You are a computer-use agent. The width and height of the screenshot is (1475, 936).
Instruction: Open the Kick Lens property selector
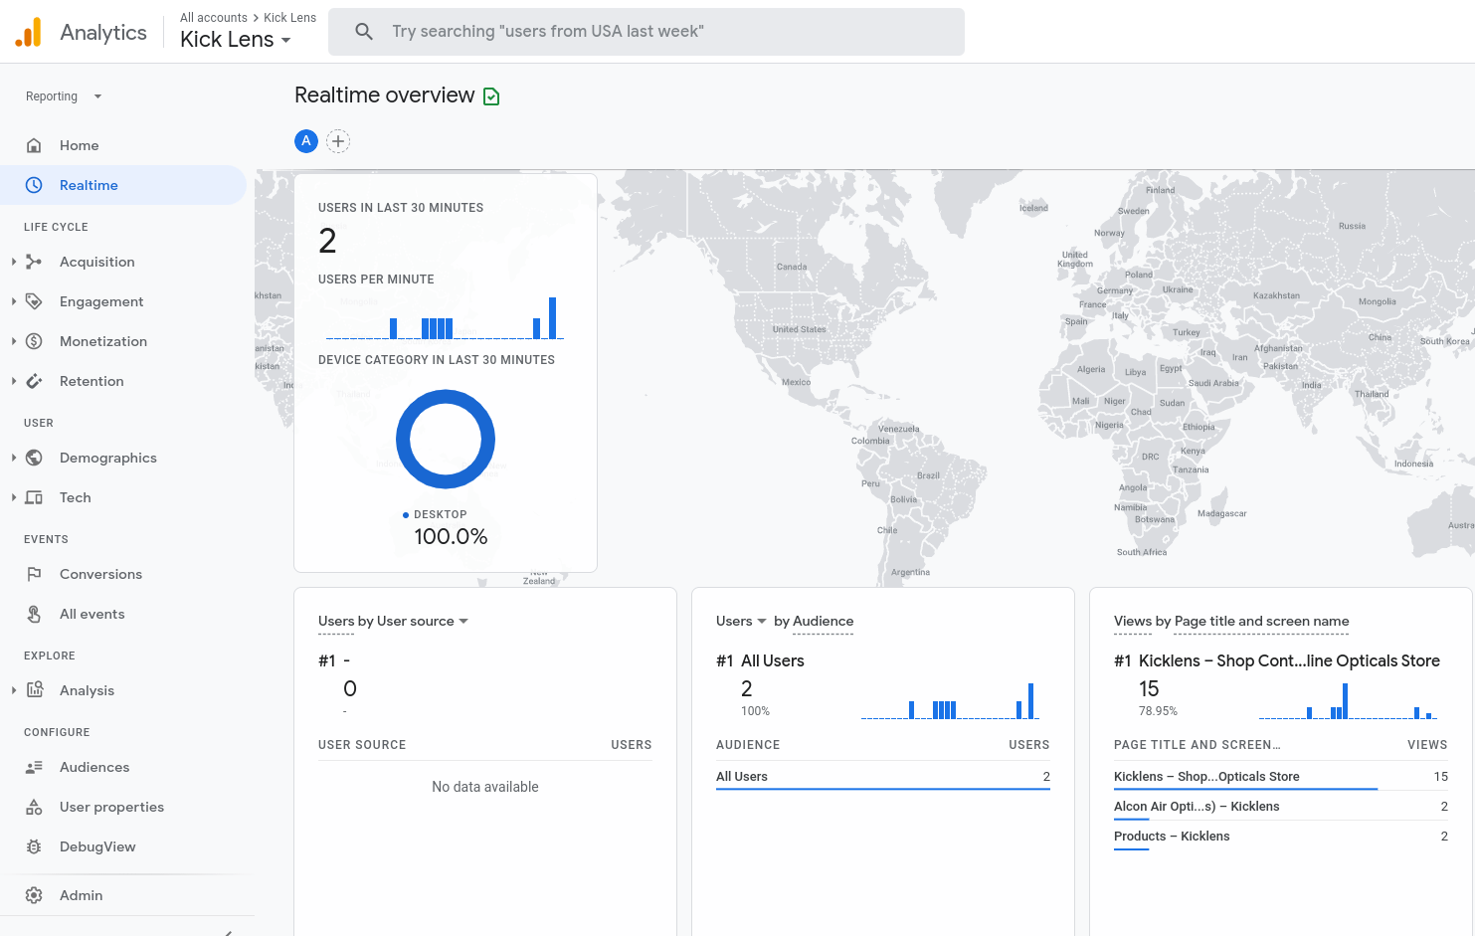[236, 40]
